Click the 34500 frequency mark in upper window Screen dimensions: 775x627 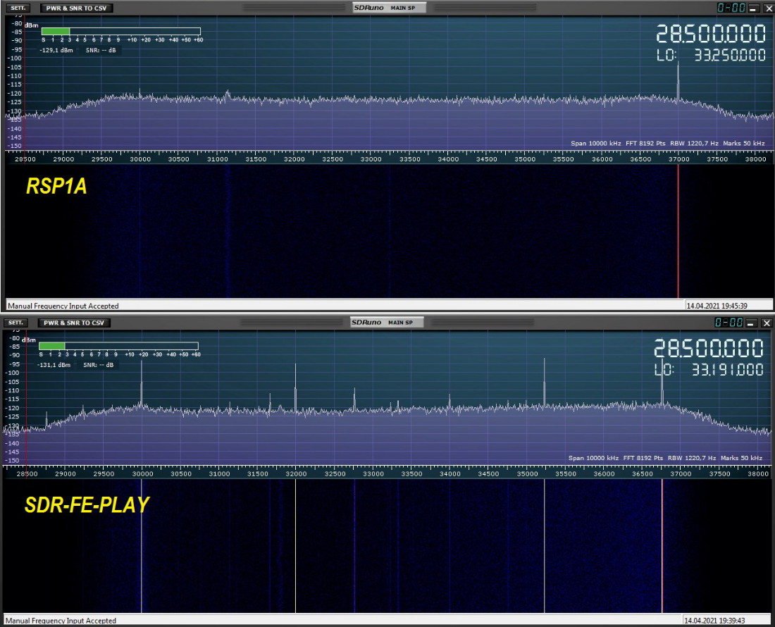coord(486,159)
